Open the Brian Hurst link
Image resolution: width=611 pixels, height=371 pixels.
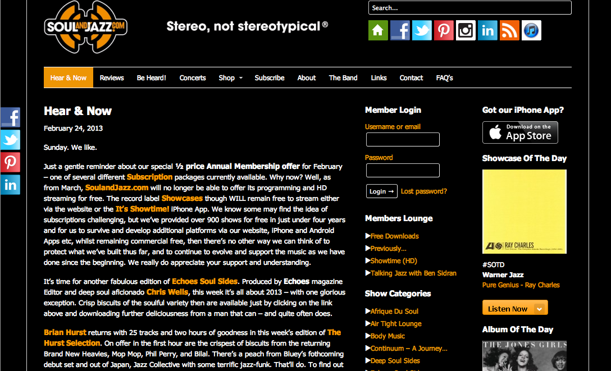65,332
